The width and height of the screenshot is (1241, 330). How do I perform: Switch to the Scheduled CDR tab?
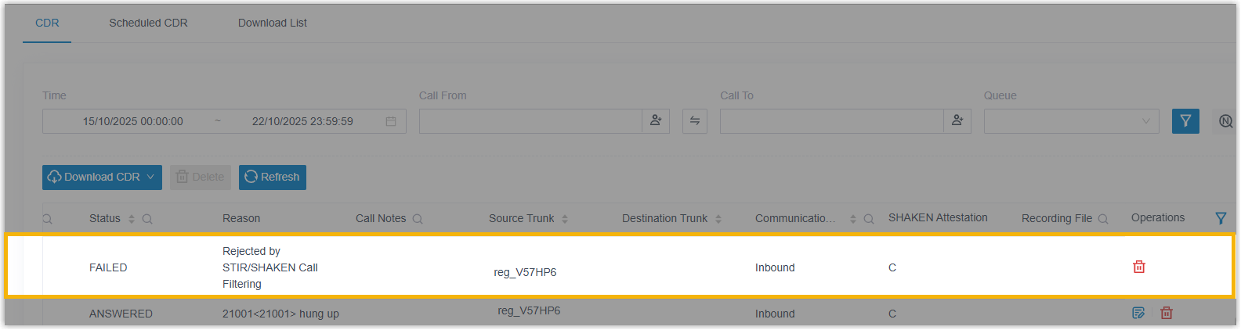pyautogui.click(x=148, y=23)
